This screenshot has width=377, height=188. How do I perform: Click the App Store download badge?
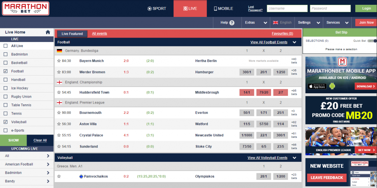(x=317, y=86)
